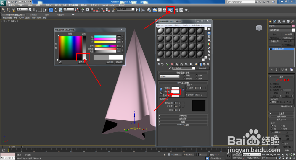Click Get Material icon in Material Editor
Viewport: 296px width, 160px height.
point(159,64)
